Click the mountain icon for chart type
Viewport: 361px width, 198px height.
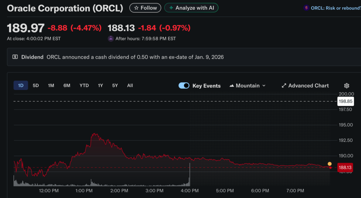[x=232, y=86]
